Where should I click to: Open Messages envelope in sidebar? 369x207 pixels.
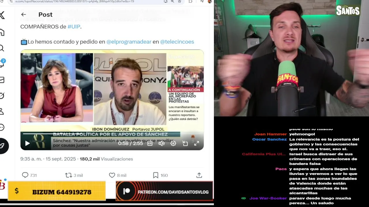[2, 80]
